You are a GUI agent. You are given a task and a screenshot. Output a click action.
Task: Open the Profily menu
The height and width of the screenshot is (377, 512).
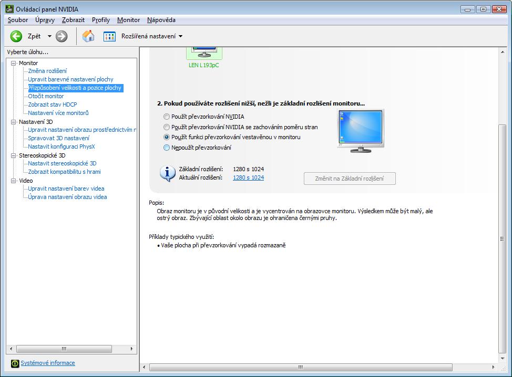101,20
